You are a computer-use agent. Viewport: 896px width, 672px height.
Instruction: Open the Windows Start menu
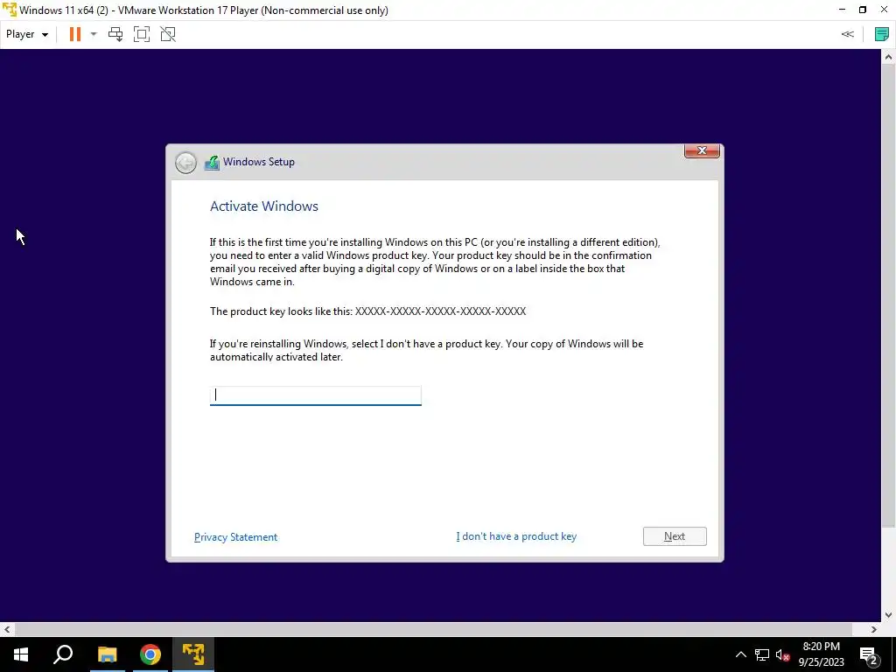[x=21, y=654]
